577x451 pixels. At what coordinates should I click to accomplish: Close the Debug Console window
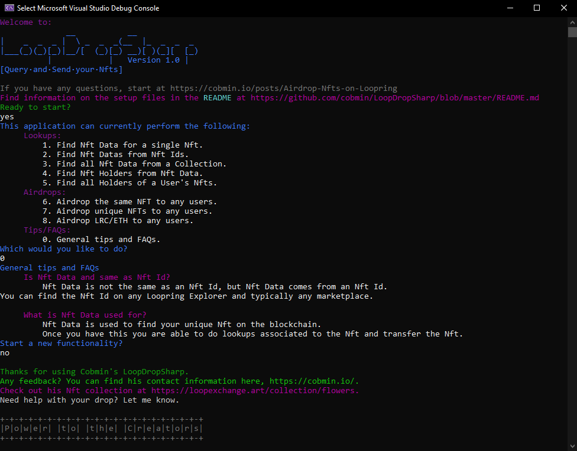564,8
